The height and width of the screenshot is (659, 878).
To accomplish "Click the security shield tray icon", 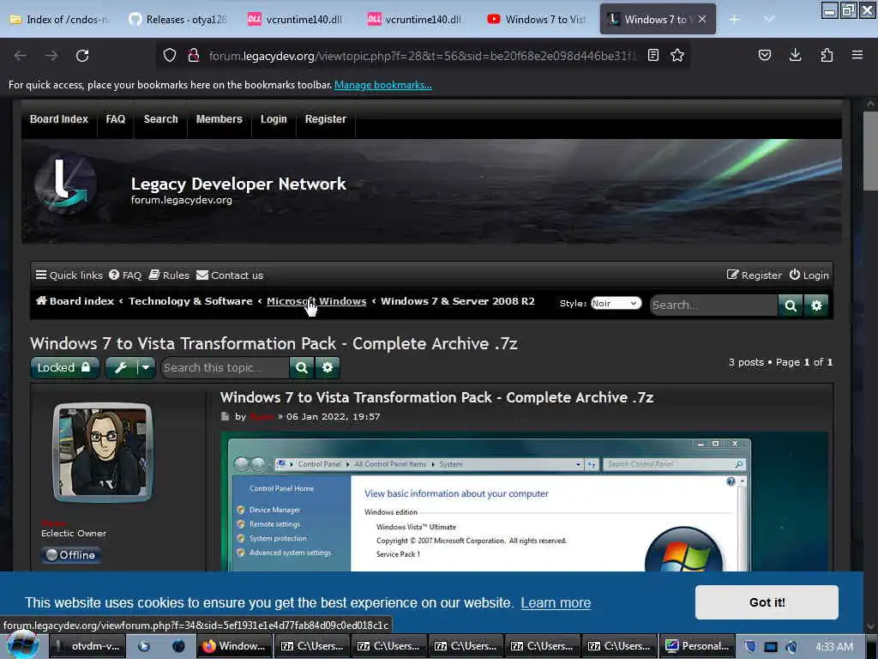I will [750, 647].
